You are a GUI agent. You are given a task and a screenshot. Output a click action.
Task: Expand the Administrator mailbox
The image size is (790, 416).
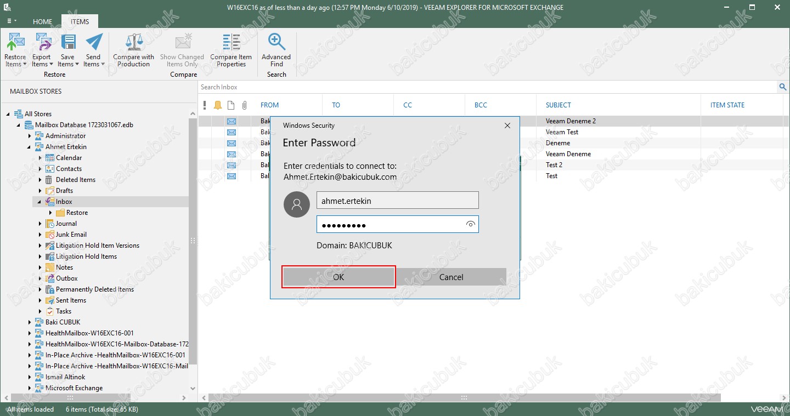tap(29, 136)
